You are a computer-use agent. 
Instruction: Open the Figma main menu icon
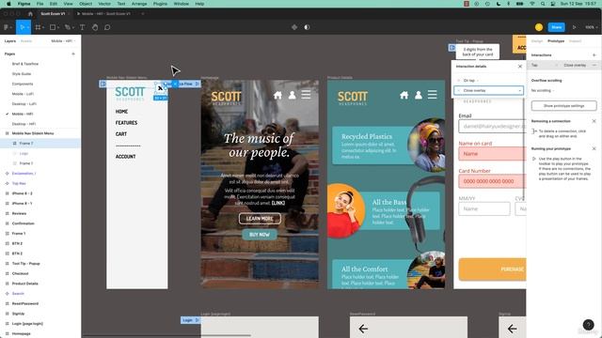7,27
